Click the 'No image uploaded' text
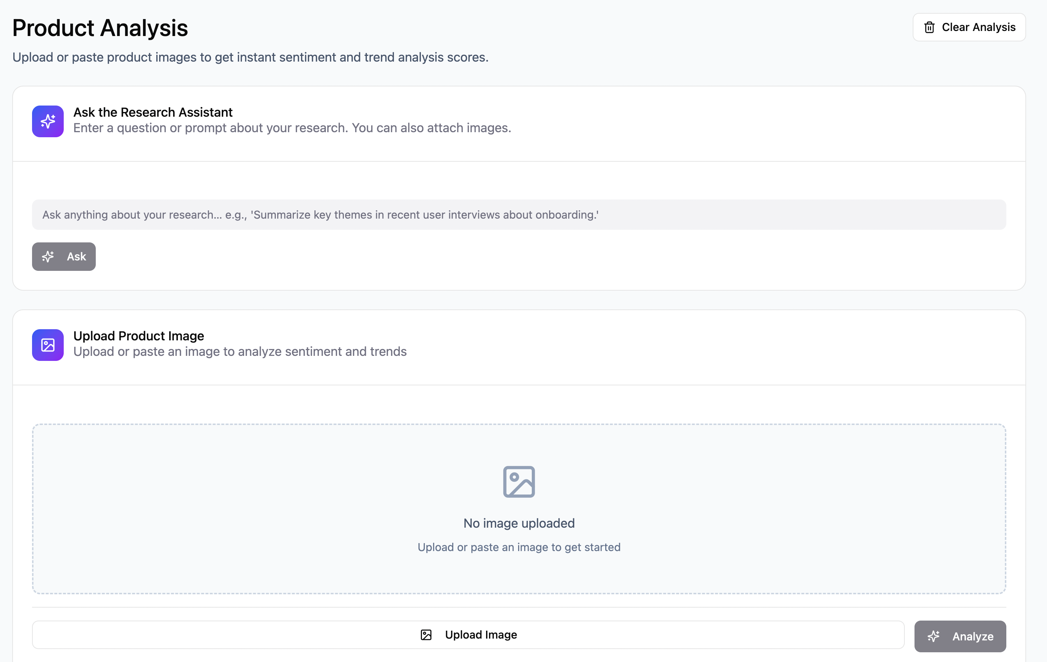Image resolution: width=1047 pixels, height=662 pixels. point(519,523)
